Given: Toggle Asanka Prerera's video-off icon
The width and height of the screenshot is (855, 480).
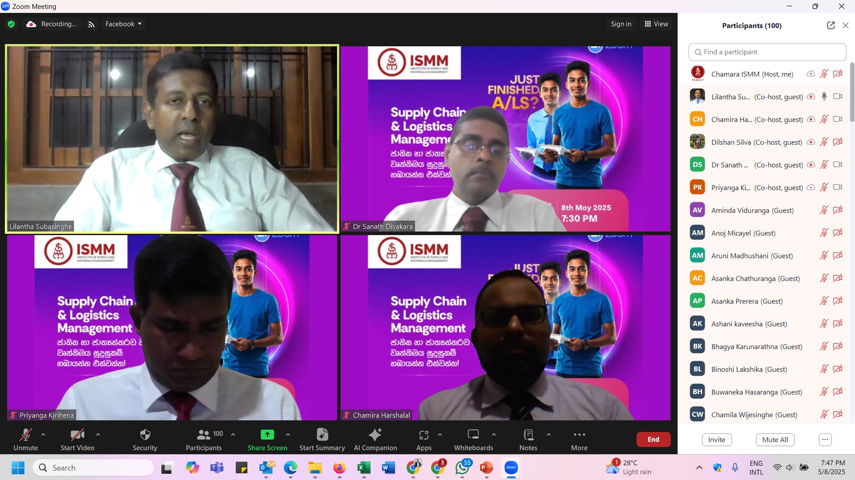Looking at the screenshot, I should pos(838,301).
